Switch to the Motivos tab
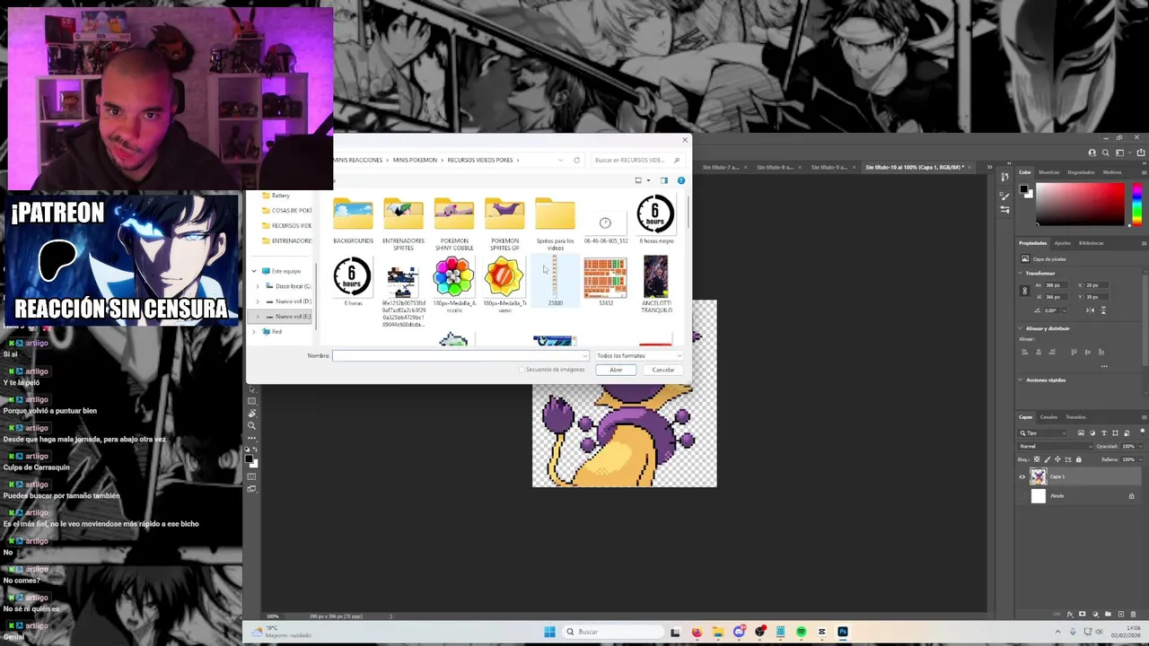The height and width of the screenshot is (646, 1149). pyautogui.click(x=1112, y=172)
